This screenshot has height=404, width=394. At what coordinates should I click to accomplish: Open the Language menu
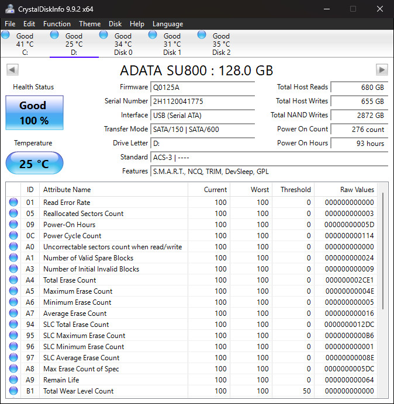(x=168, y=24)
